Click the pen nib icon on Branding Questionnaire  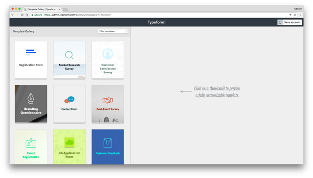[31, 98]
